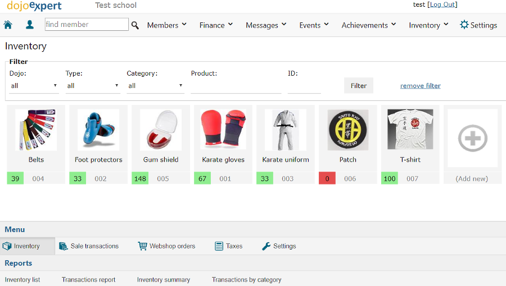Open the Type filter dropdown
Image resolution: width=506 pixels, height=286 pixels.
pyautogui.click(x=93, y=86)
